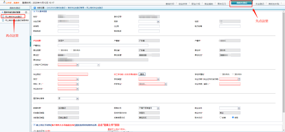
Task: Open the 高校生补贴 tab
Action: click(274, 4)
